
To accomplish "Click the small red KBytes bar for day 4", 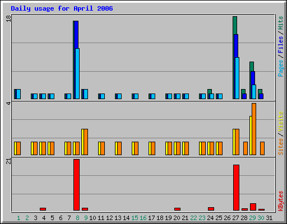I will click(43, 209).
